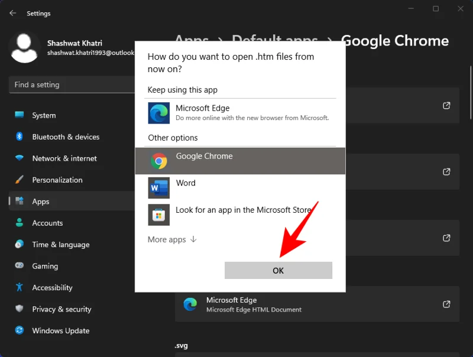Click the external link icon beside Microsoft Edge HTML Document
This screenshot has height=357, width=473.
[x=446, y=304]
